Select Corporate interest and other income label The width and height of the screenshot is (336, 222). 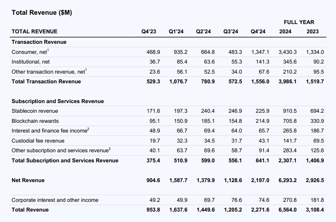pyautogui.click(x=55, y=200)
